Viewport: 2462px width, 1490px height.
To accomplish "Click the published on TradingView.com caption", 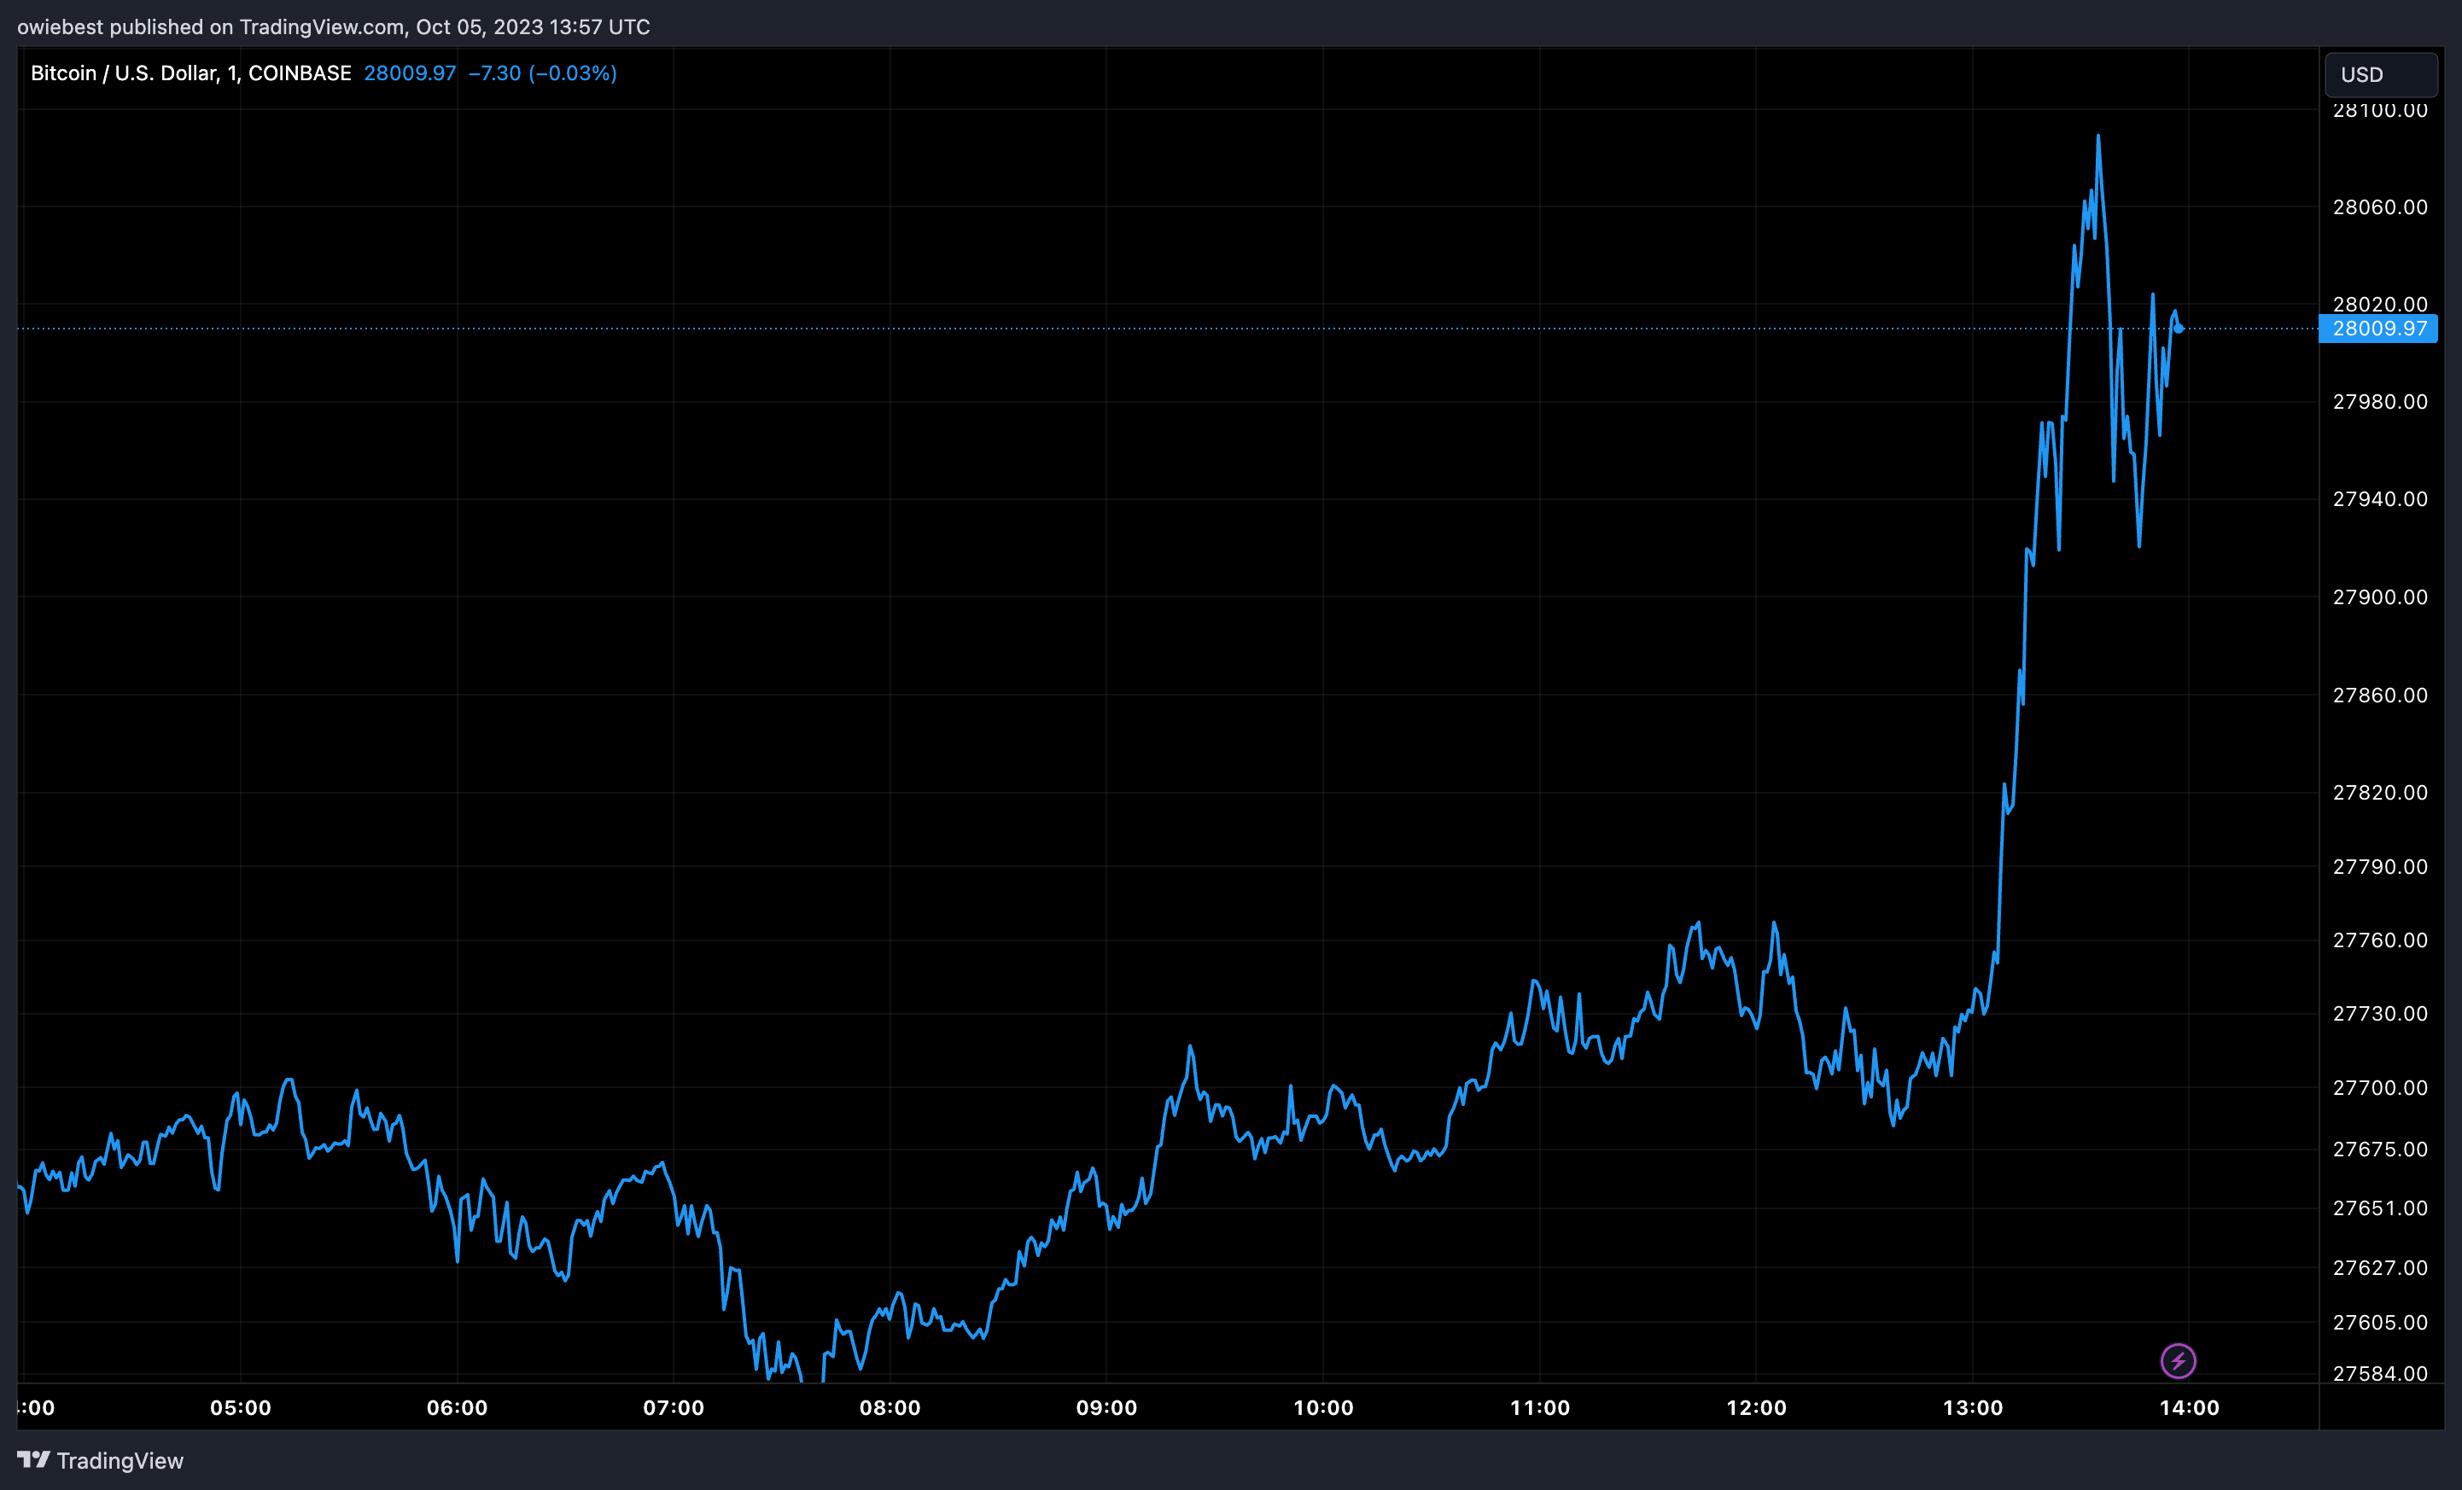I will pos(334,27).
